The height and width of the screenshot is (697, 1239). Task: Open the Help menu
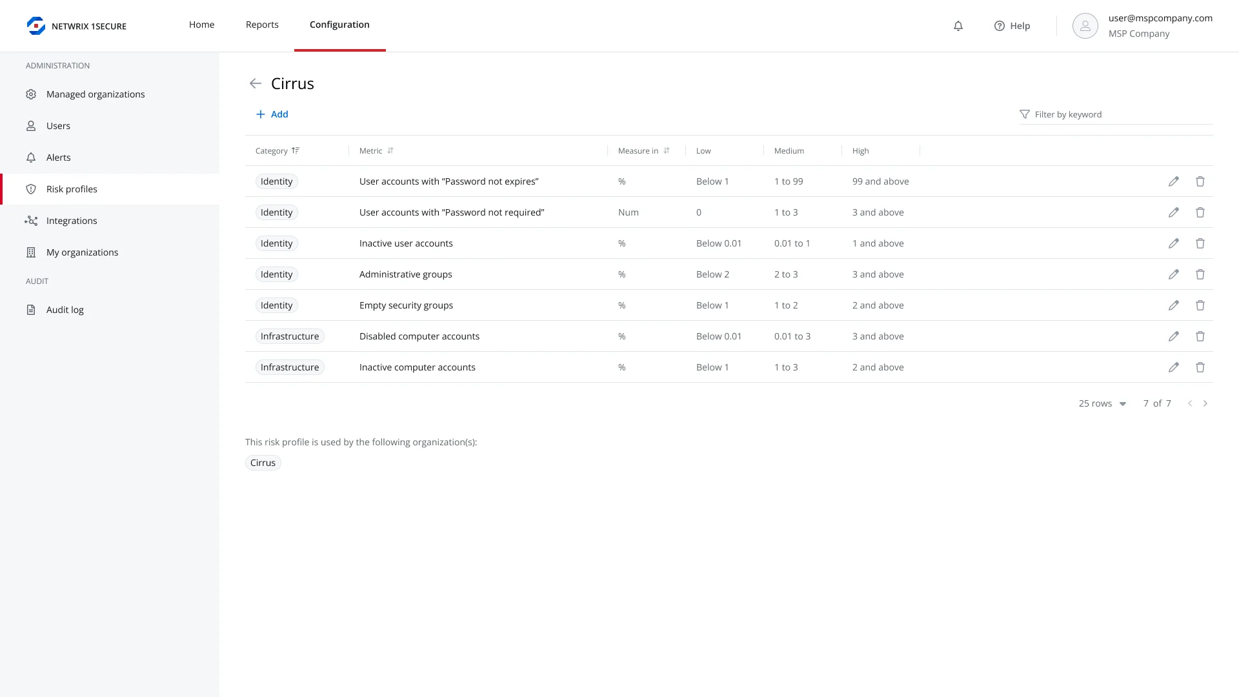click(x=1012, y=26)
